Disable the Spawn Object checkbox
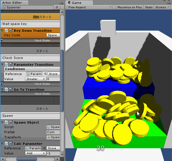The image size is (172, 161). click(11, 122)
